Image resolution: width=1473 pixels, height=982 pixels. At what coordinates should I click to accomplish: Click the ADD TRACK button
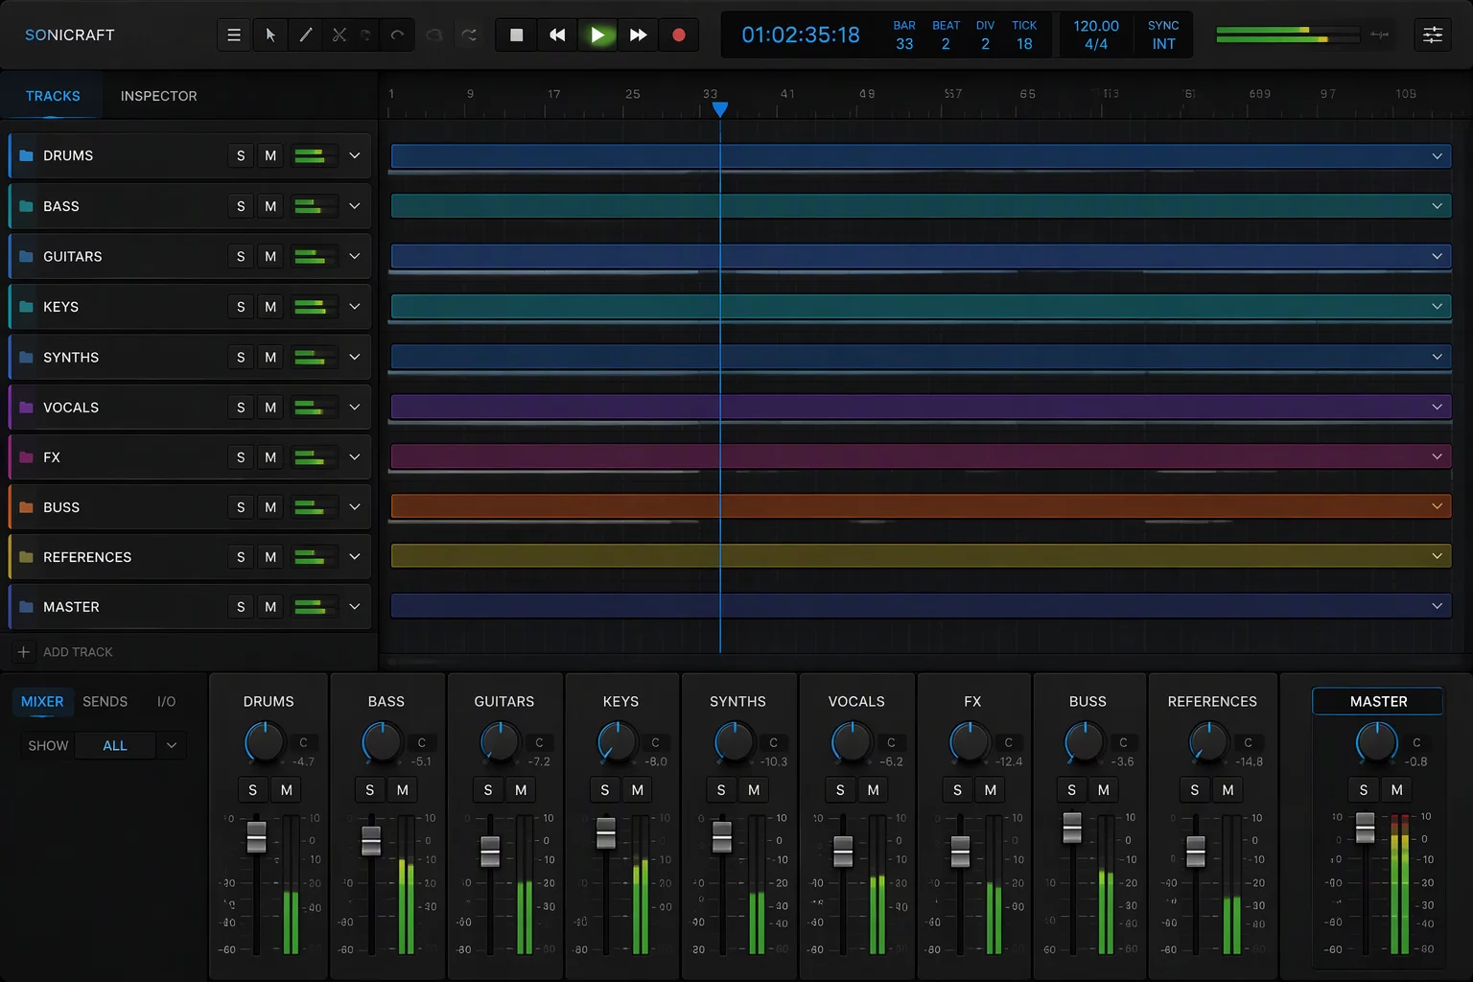[65, 652]
